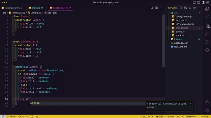Click the src breadcrumb segment

tap(4, 13)
